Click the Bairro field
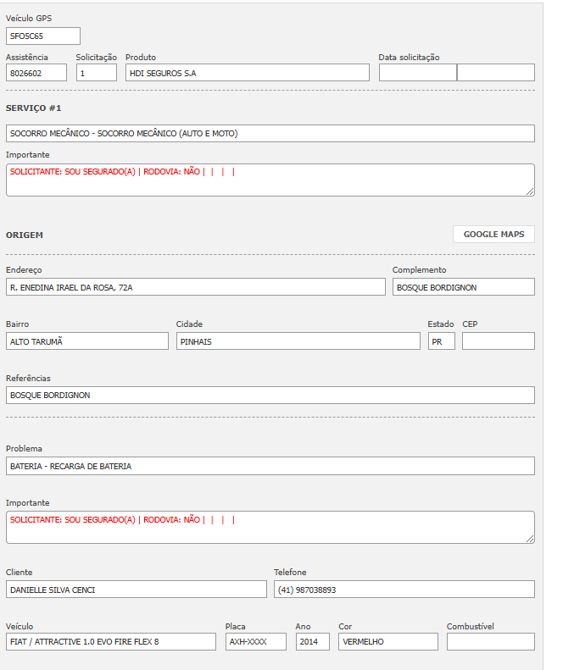The image size is (563, 670). tap(87, 341)
